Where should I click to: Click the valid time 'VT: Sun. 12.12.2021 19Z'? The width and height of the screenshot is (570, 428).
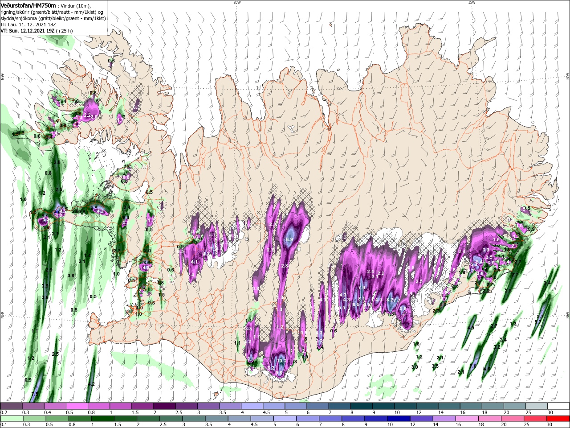click(x=28, y=31)
